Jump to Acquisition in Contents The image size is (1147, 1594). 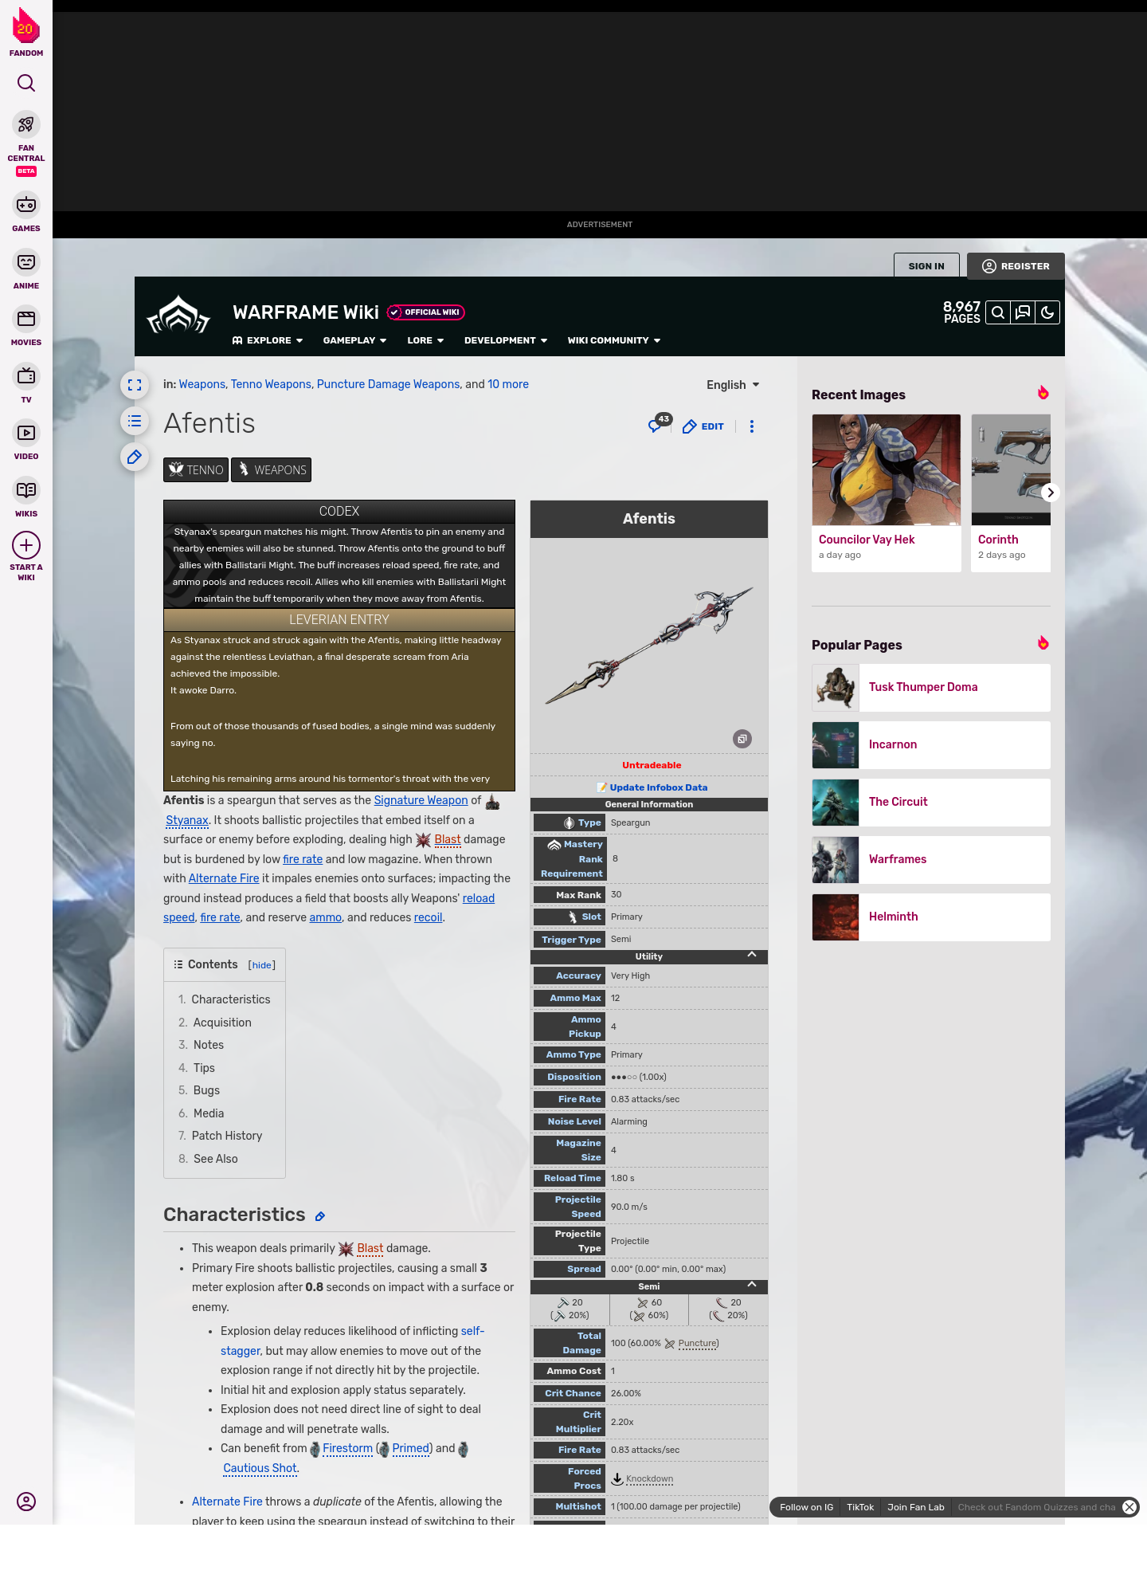(222, 1023)
